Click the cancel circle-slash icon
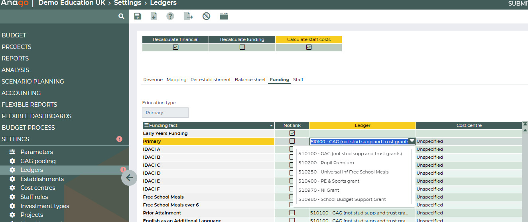Viewport: 528px width, 222px height. coord(206,16)
